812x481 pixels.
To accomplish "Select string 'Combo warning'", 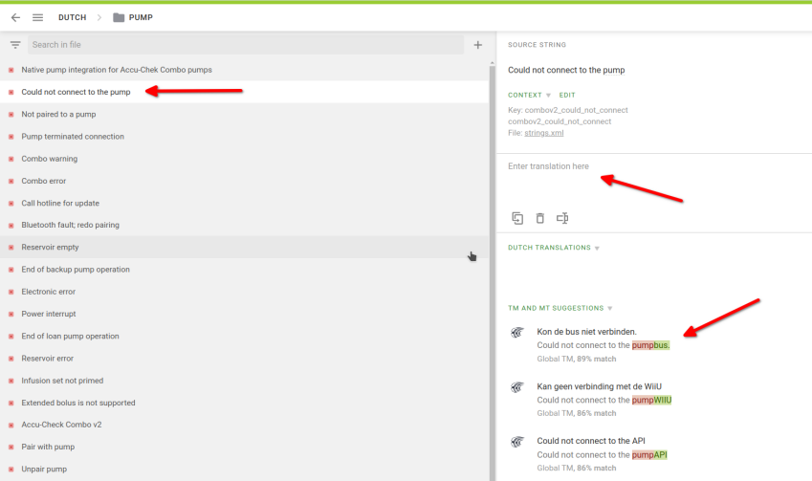I will coord(49,159).
